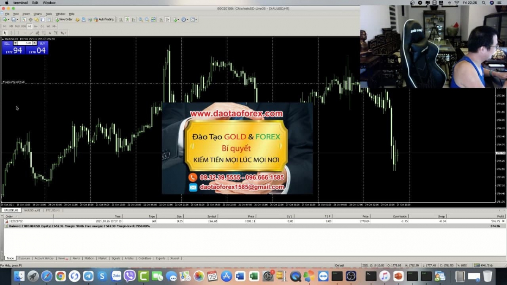
Task: Toggle the Market Watch window icon
Action: (x=24, y=19)
